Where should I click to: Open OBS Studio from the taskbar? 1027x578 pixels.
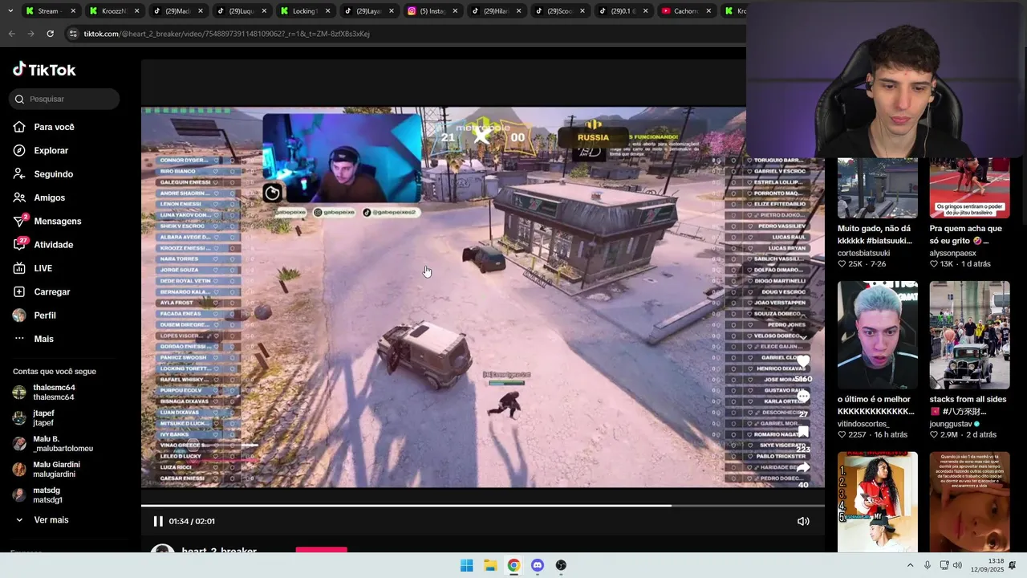[x=561, y=565]
